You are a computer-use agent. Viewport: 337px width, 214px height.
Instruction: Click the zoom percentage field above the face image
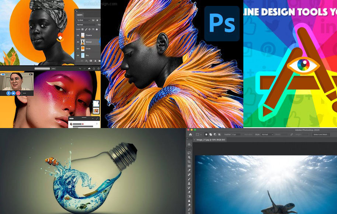tap(53, 69)
